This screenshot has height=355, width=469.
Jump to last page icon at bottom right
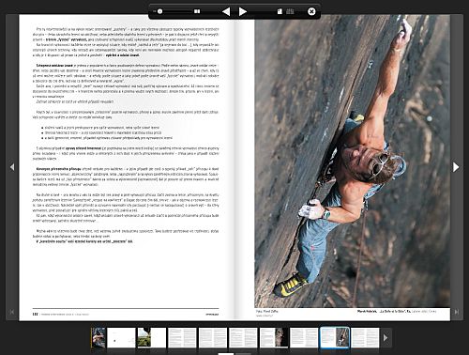[457, 312]
